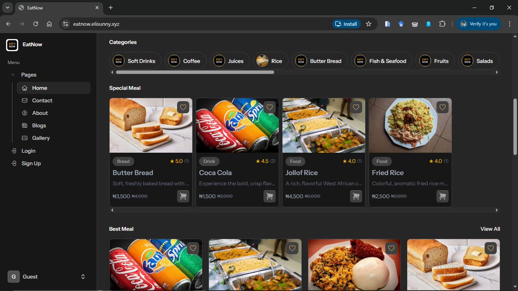Add Coca Cola to cart

269,196
